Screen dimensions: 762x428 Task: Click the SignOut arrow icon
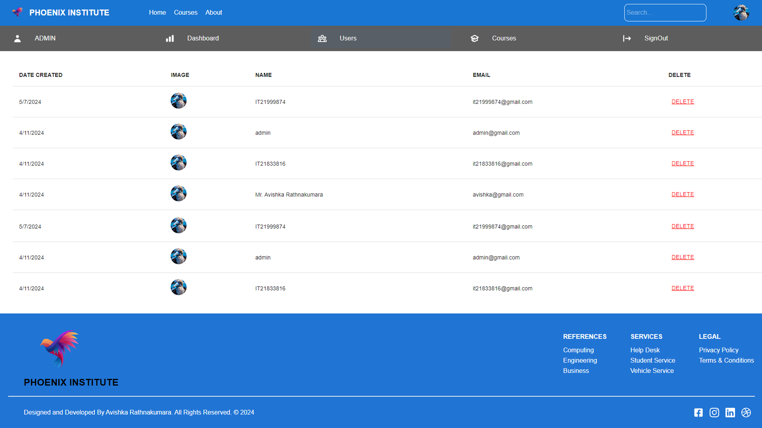click(627, 38)
